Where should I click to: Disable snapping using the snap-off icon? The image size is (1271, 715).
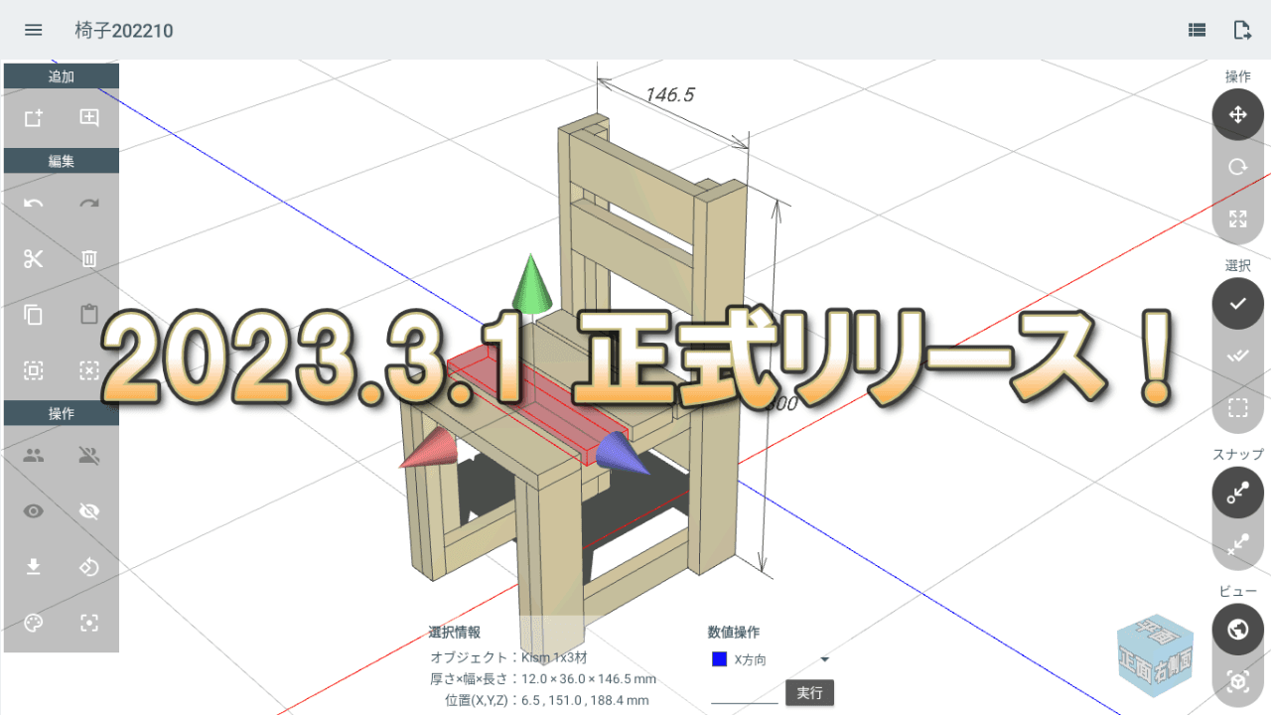pos(1237,544)
